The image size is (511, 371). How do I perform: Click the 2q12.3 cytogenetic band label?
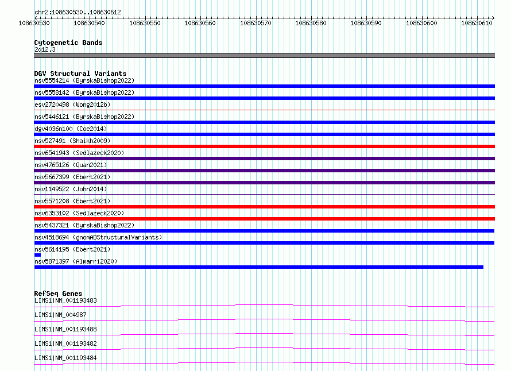pos(45,49)
